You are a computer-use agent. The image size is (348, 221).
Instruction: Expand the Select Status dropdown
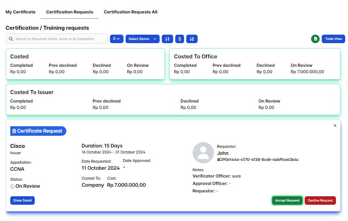(142, 39)
